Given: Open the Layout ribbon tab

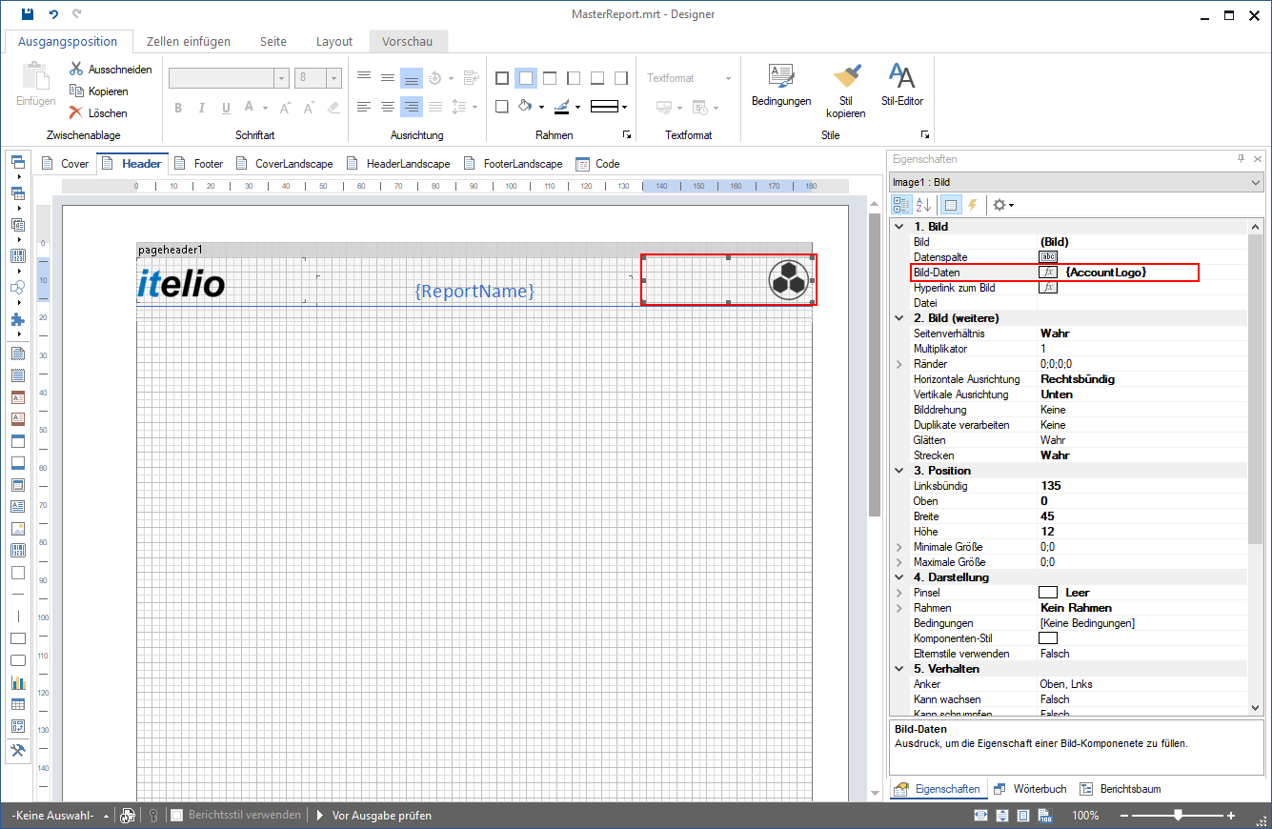Looking at the screenshot, I should pyautogui.click(x=334, y=42).
